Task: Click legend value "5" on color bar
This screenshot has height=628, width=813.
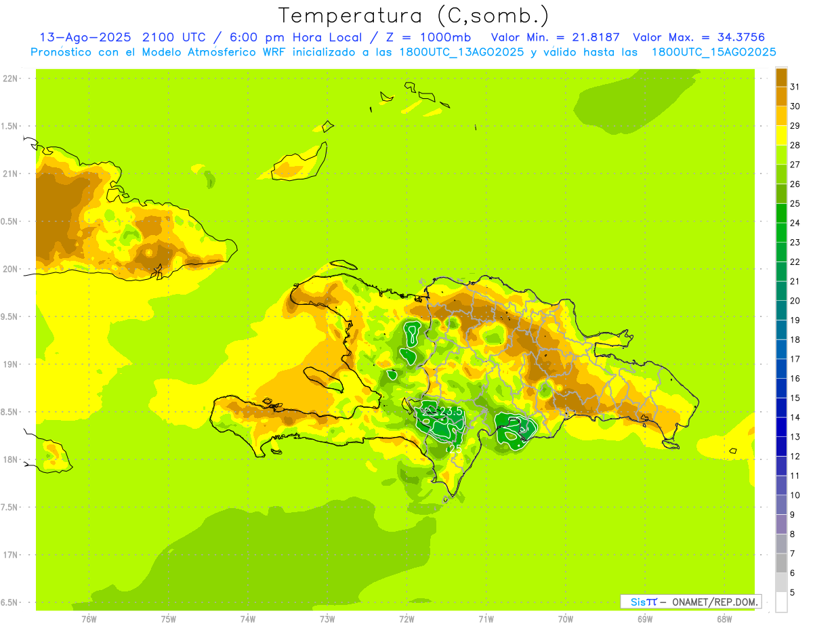Action: (x=793, y=593)
